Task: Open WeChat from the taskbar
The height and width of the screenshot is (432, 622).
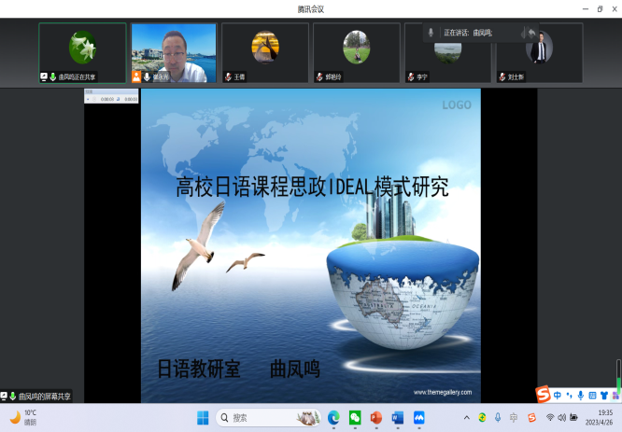Action: point(355,417)
